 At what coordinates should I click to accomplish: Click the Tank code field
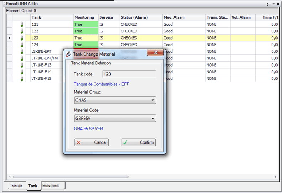(129, 74)
